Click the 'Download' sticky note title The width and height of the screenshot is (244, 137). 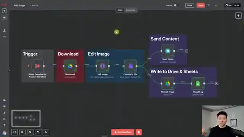(x=68, y=54)
